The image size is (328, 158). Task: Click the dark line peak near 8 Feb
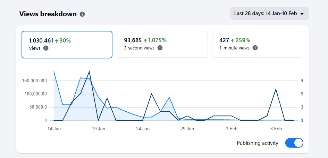(x=276, y=90)
